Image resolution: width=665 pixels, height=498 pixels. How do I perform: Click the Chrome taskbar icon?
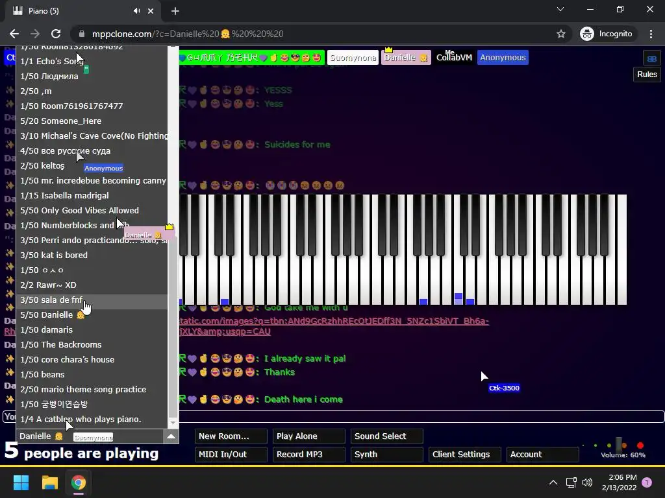pos(79,482)
